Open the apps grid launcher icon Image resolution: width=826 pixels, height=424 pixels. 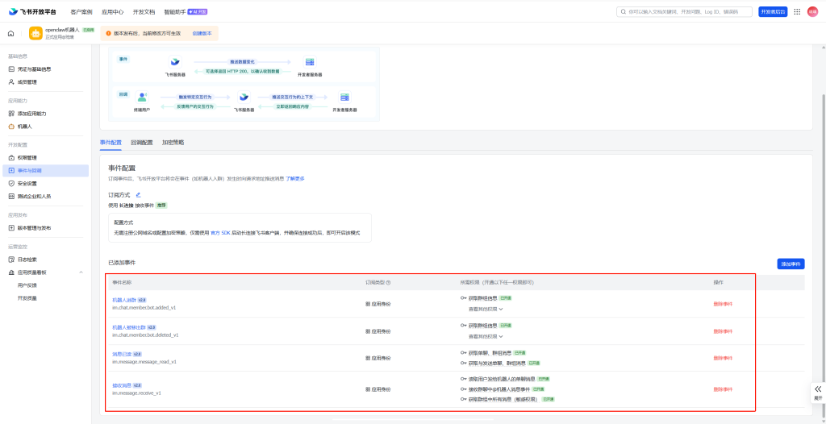[797, 11]
